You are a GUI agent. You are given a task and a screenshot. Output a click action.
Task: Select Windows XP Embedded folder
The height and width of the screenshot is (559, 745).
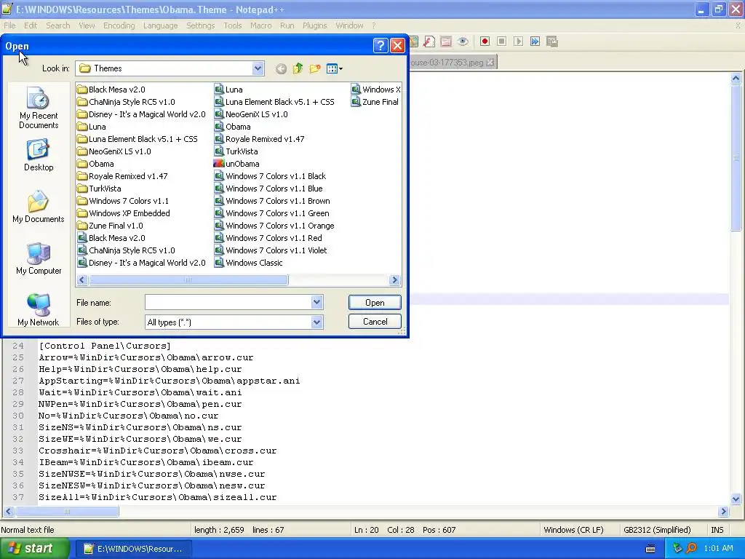pos(124,213)
